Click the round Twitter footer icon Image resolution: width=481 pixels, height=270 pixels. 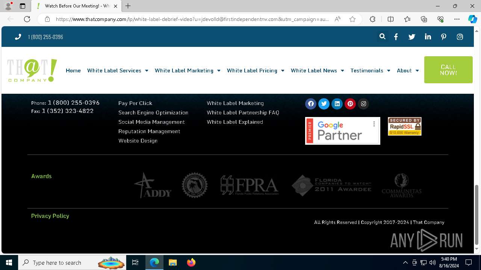pyautogui.click(x=324, y=104)
